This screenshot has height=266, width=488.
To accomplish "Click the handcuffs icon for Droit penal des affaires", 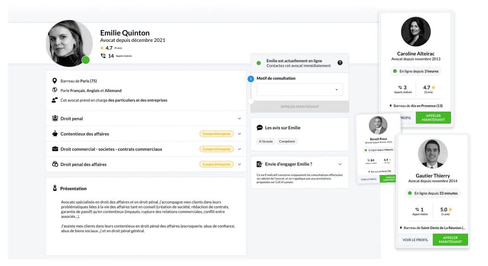I will pyautogui.click(x=55, y=164).
